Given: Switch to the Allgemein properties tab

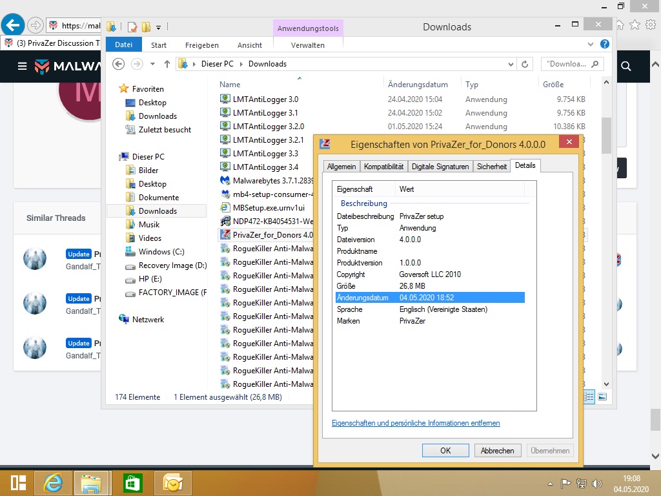Looking at the screenshot, I should click(341, 167).
